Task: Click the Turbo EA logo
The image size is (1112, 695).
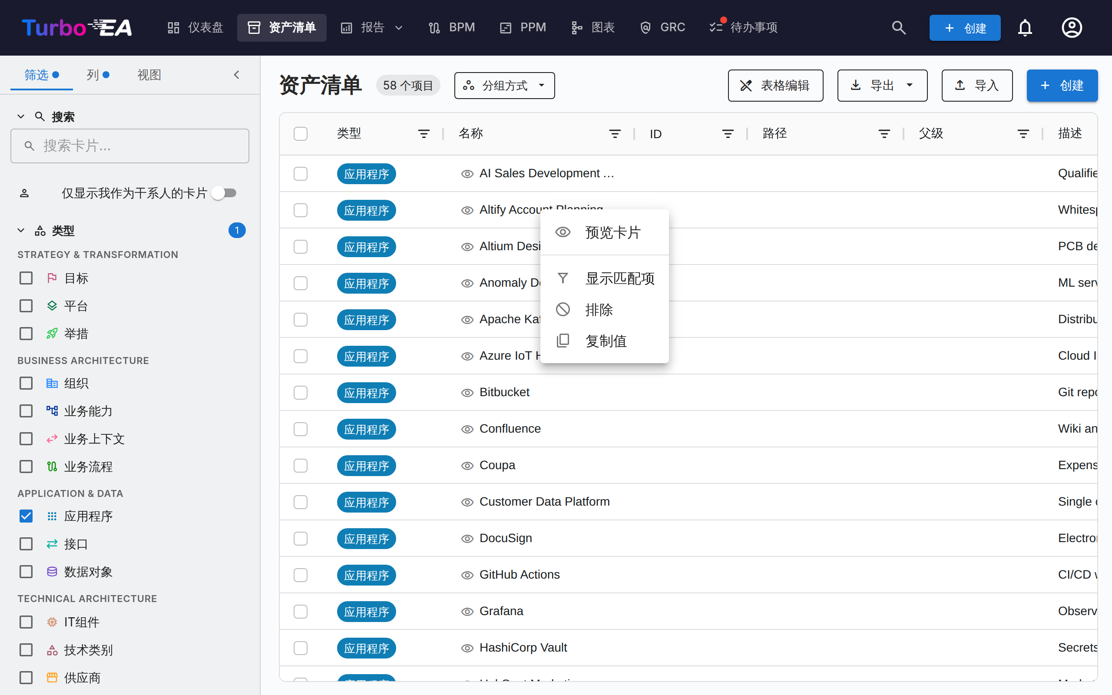Action: pos(77,27)
